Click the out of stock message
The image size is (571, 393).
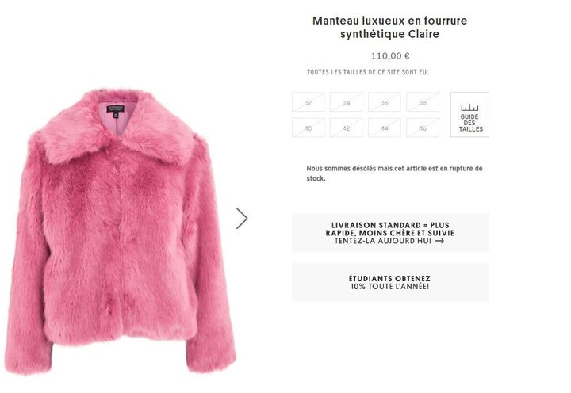tap(394, 174)
